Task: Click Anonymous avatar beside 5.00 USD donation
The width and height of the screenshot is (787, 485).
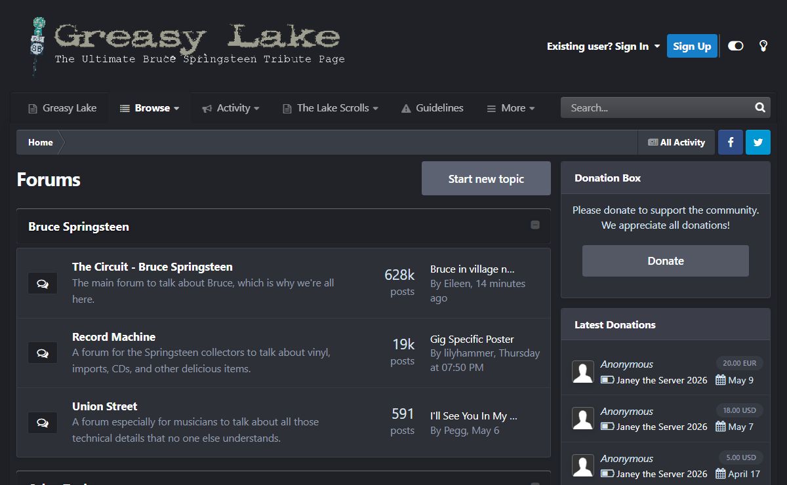Action: pyautogui.click(x=583, y=466)
